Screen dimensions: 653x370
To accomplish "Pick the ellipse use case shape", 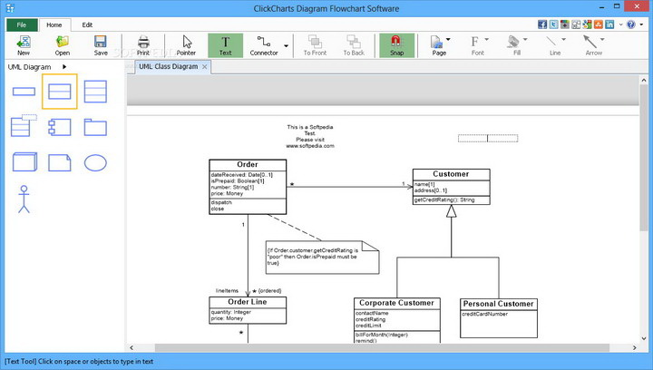I will click(95, 162).
